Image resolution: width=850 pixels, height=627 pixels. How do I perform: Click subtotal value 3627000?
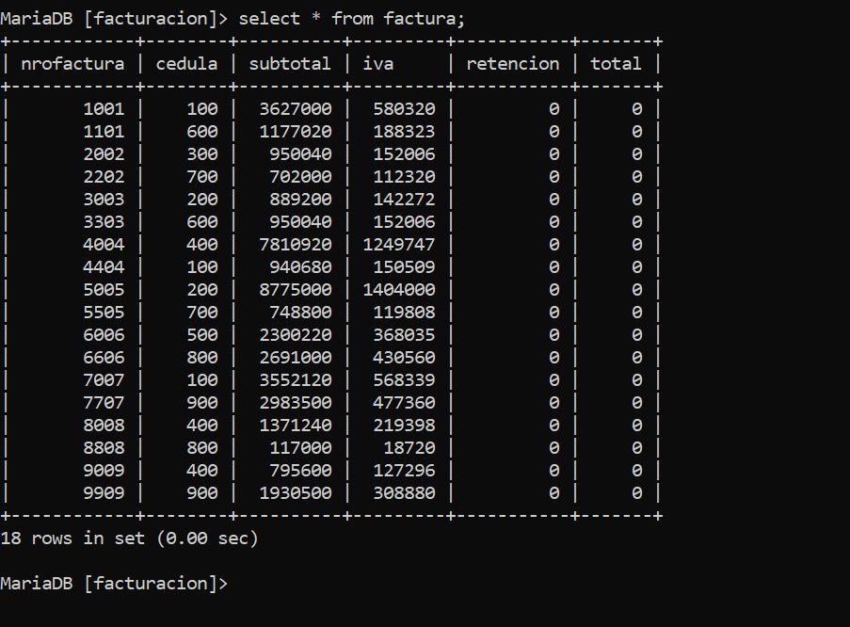pos(296,109)
